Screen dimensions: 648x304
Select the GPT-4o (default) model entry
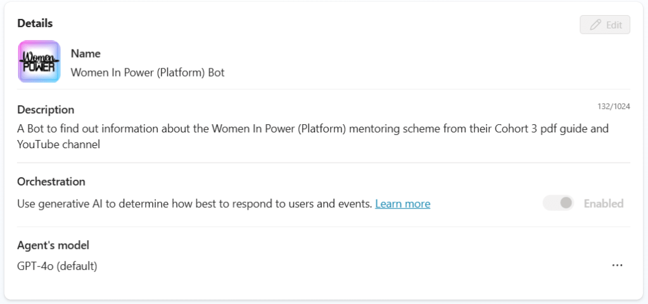[57, 266]
